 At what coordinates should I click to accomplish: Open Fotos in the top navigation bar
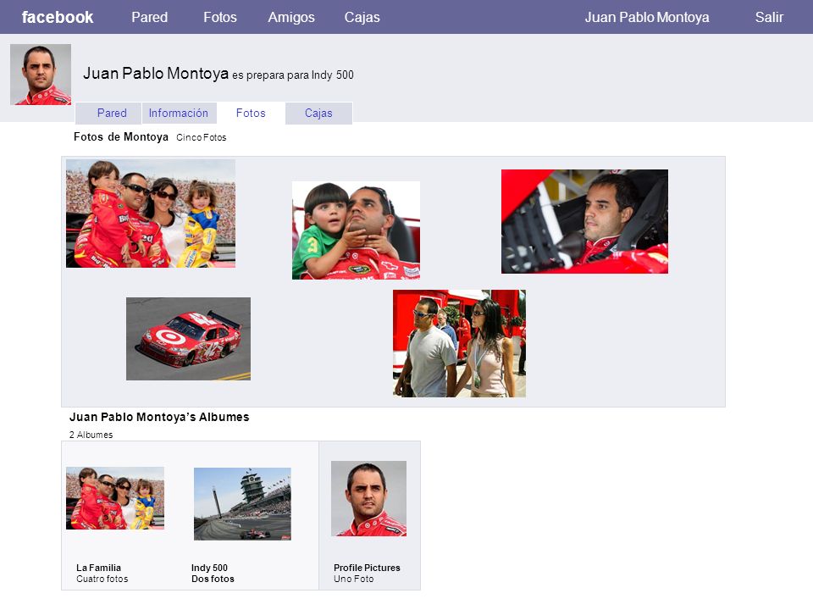[x=220, y=17]
